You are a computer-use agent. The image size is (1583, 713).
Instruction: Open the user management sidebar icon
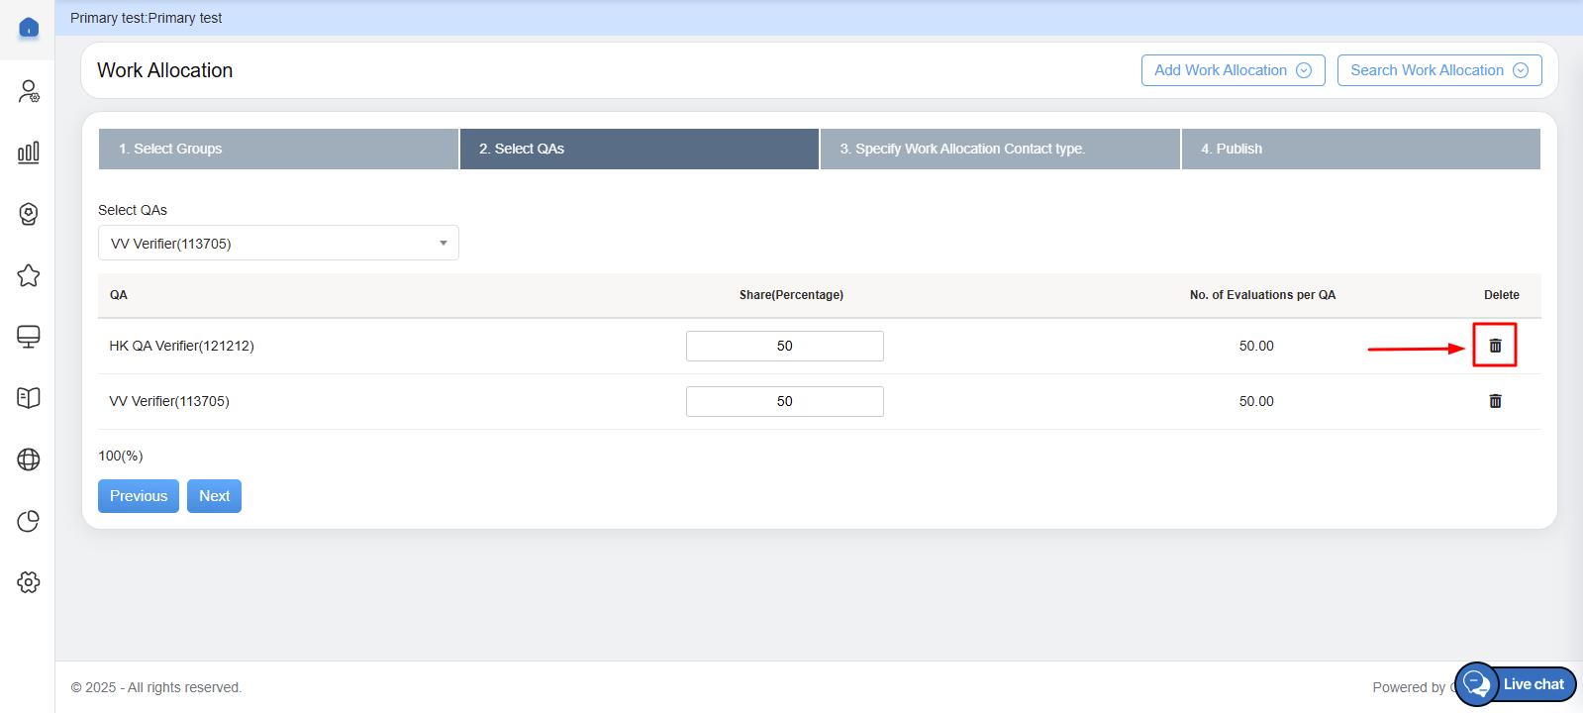click(x=29, y=91)
